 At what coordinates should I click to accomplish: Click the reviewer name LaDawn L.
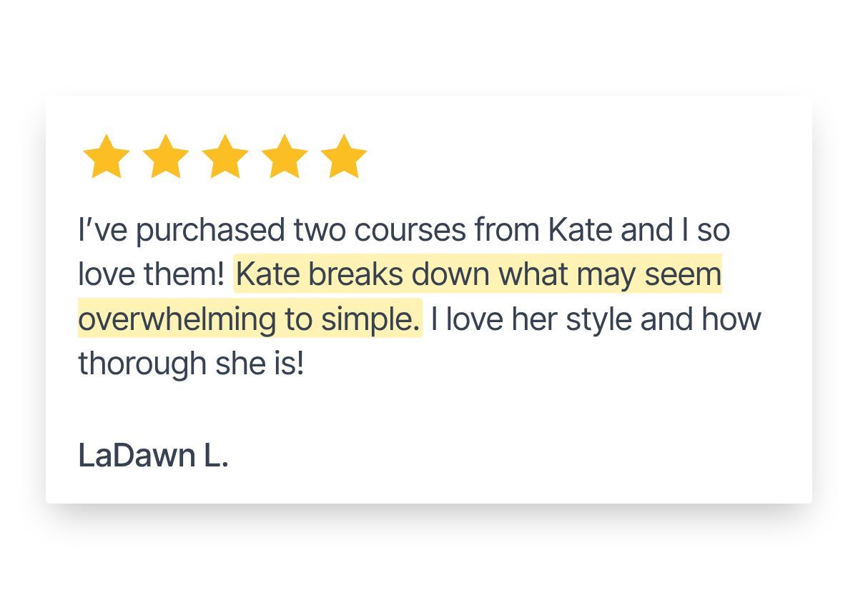tap(153, 455)
